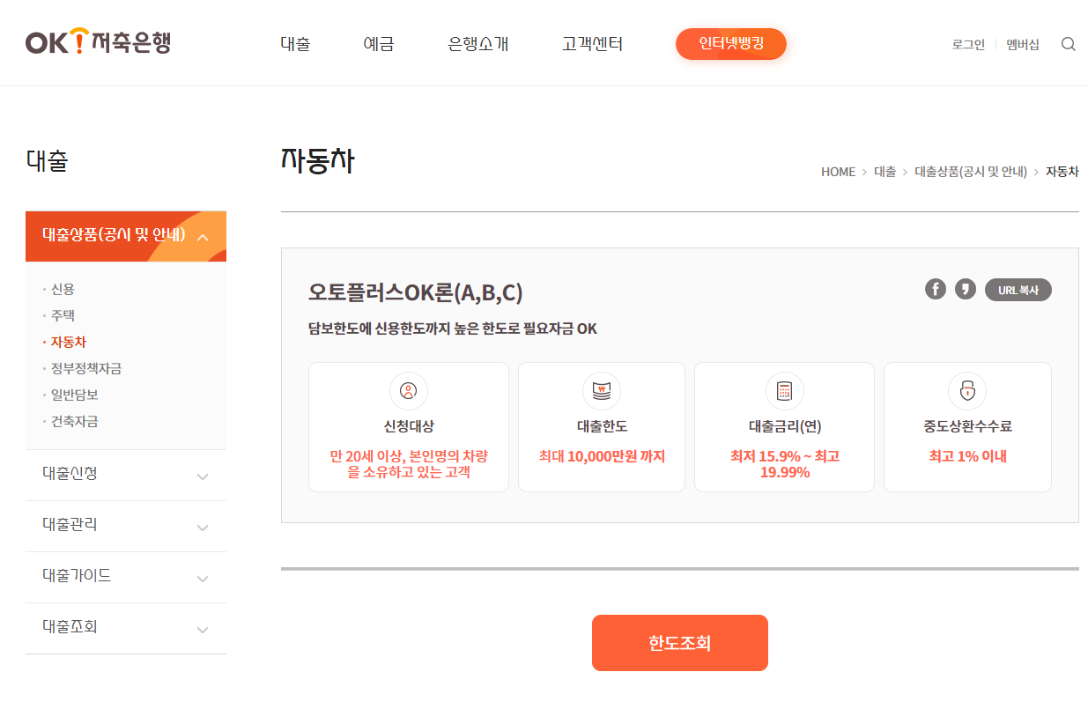Expand the 대출조회 sidebar section
Image resolution: width=1088 pixels, height=709 pixels.
(x=126, y=628)
